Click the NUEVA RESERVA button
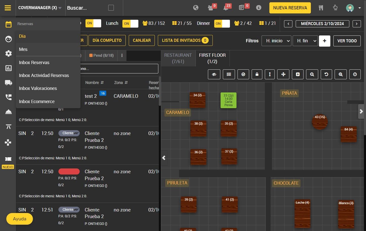The width and height of the screenshot is (366, 231). (290, 8)
